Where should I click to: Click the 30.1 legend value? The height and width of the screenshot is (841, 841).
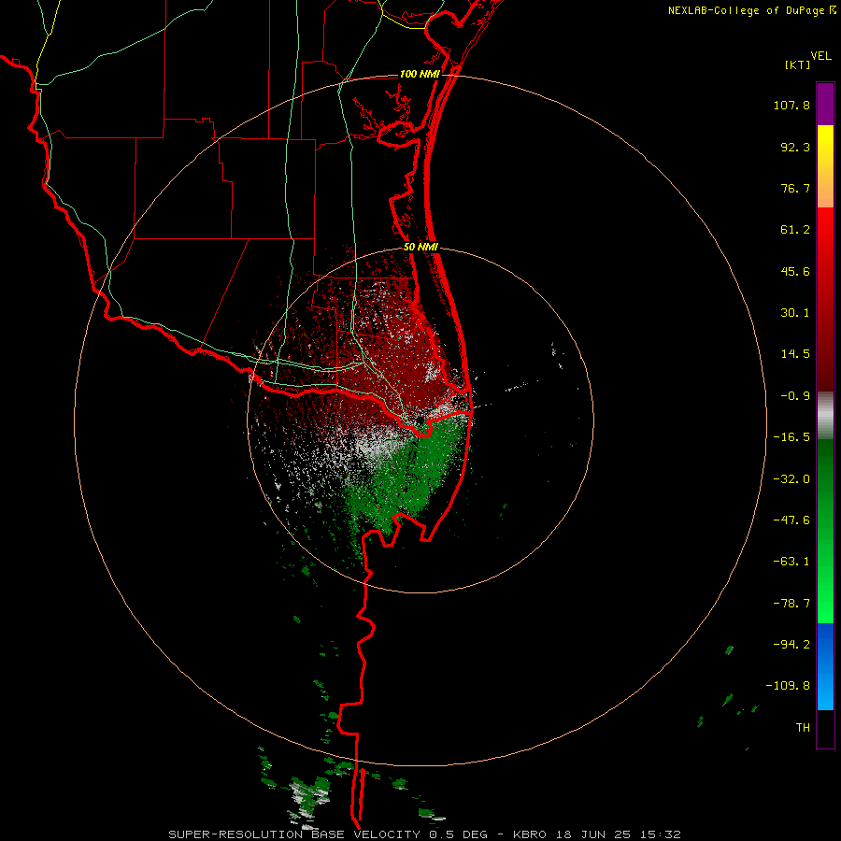(x=795, y=313)
